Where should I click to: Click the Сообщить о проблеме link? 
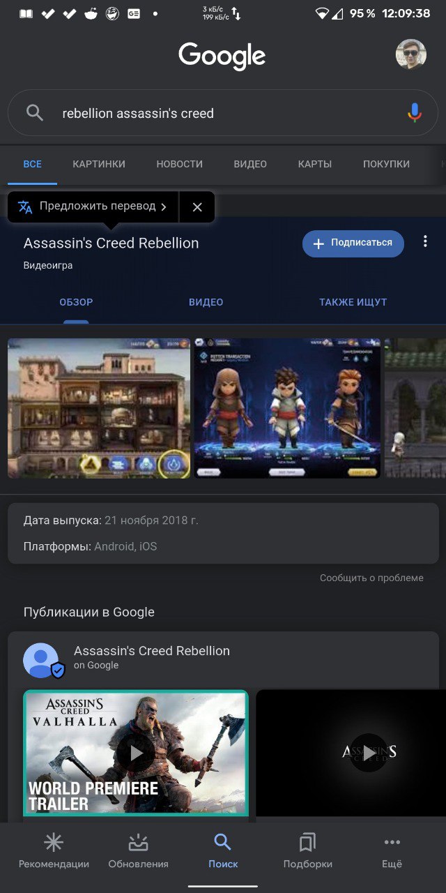pos(371,578)
